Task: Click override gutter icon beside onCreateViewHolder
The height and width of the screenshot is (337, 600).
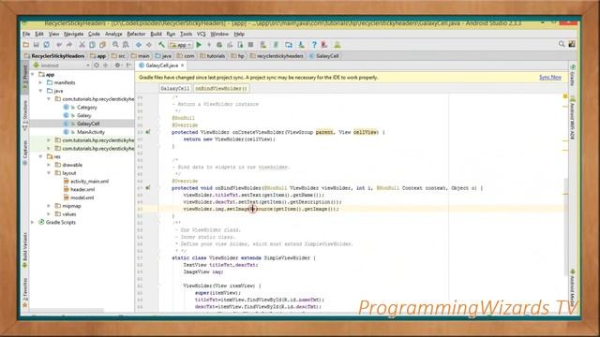Action: pyautogui.click(x=148, y=132)
